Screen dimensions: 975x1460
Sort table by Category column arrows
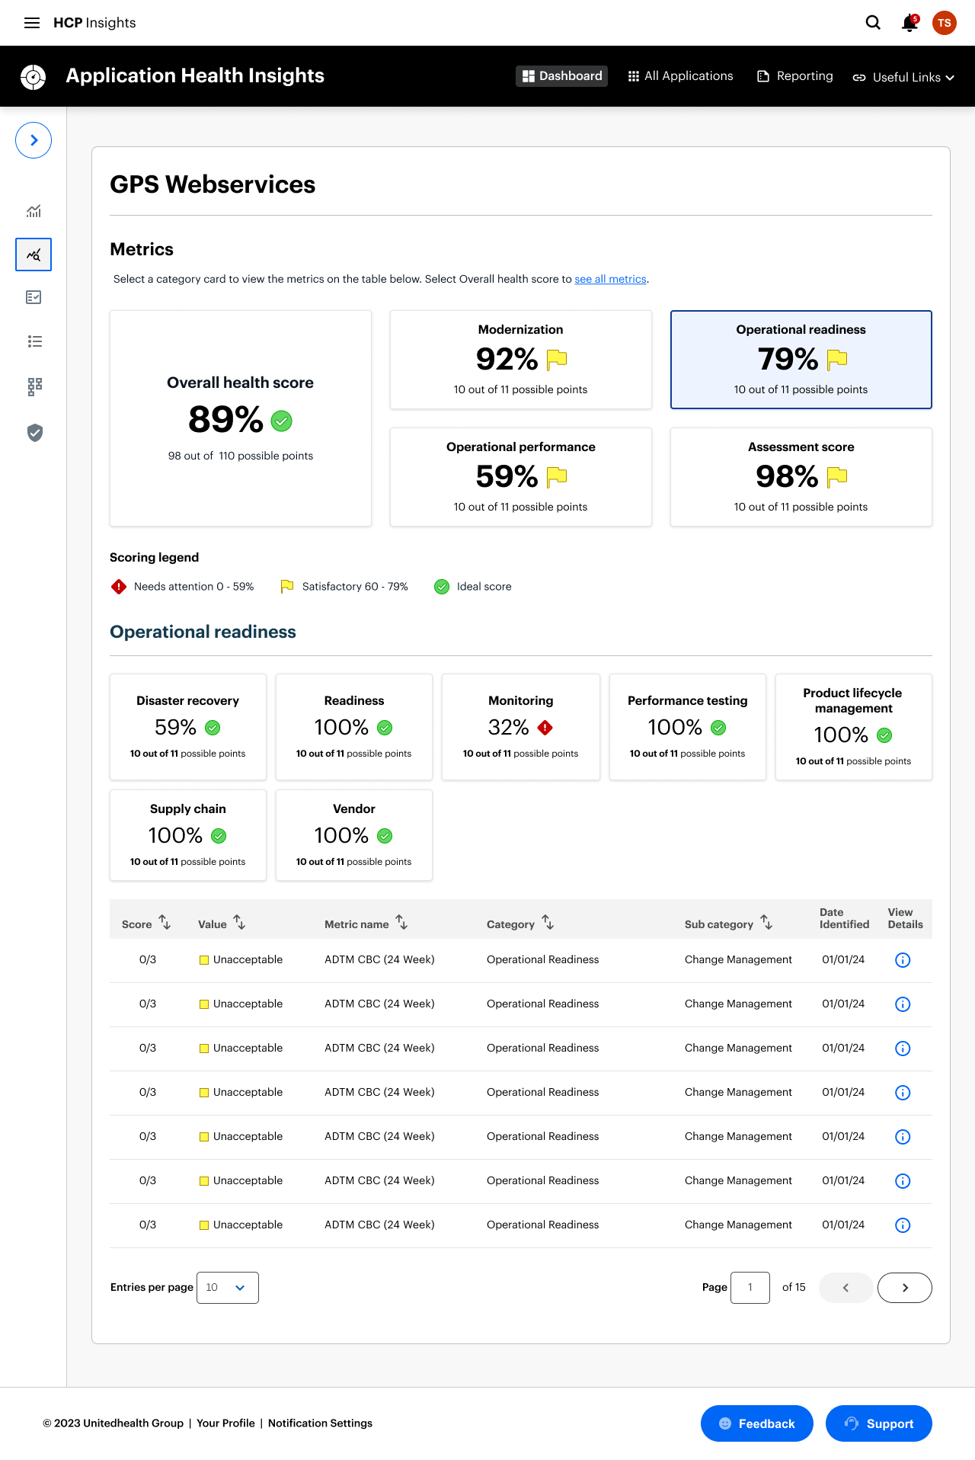(x=548, y=923)
